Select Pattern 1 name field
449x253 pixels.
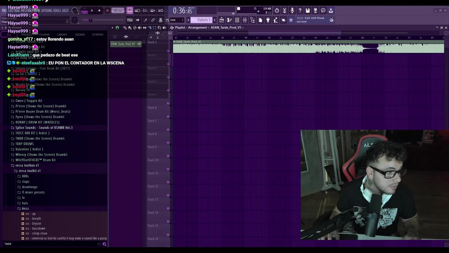click(x=202, y=20)
